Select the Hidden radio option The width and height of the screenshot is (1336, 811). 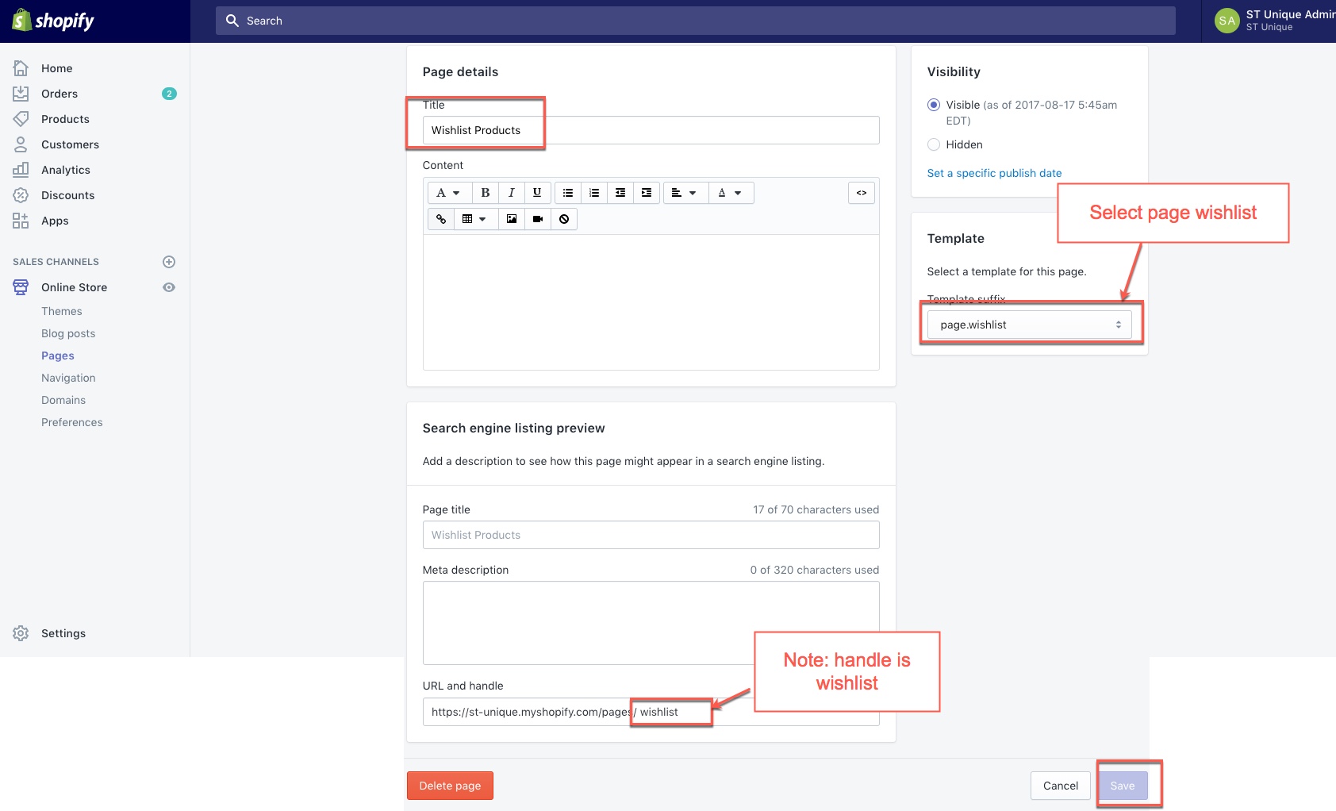[934, 144]
